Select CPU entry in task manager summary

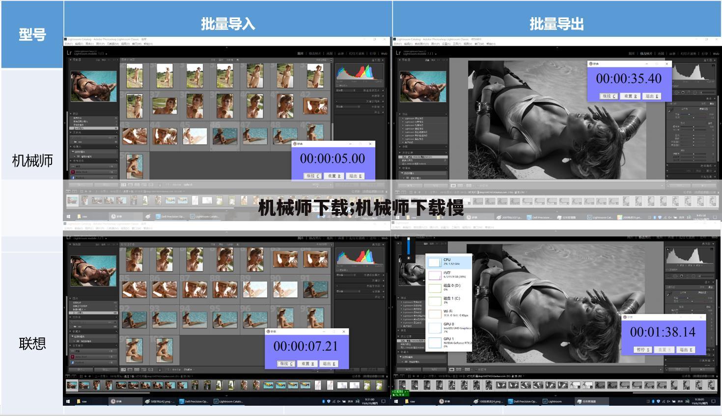click(449, 261)
